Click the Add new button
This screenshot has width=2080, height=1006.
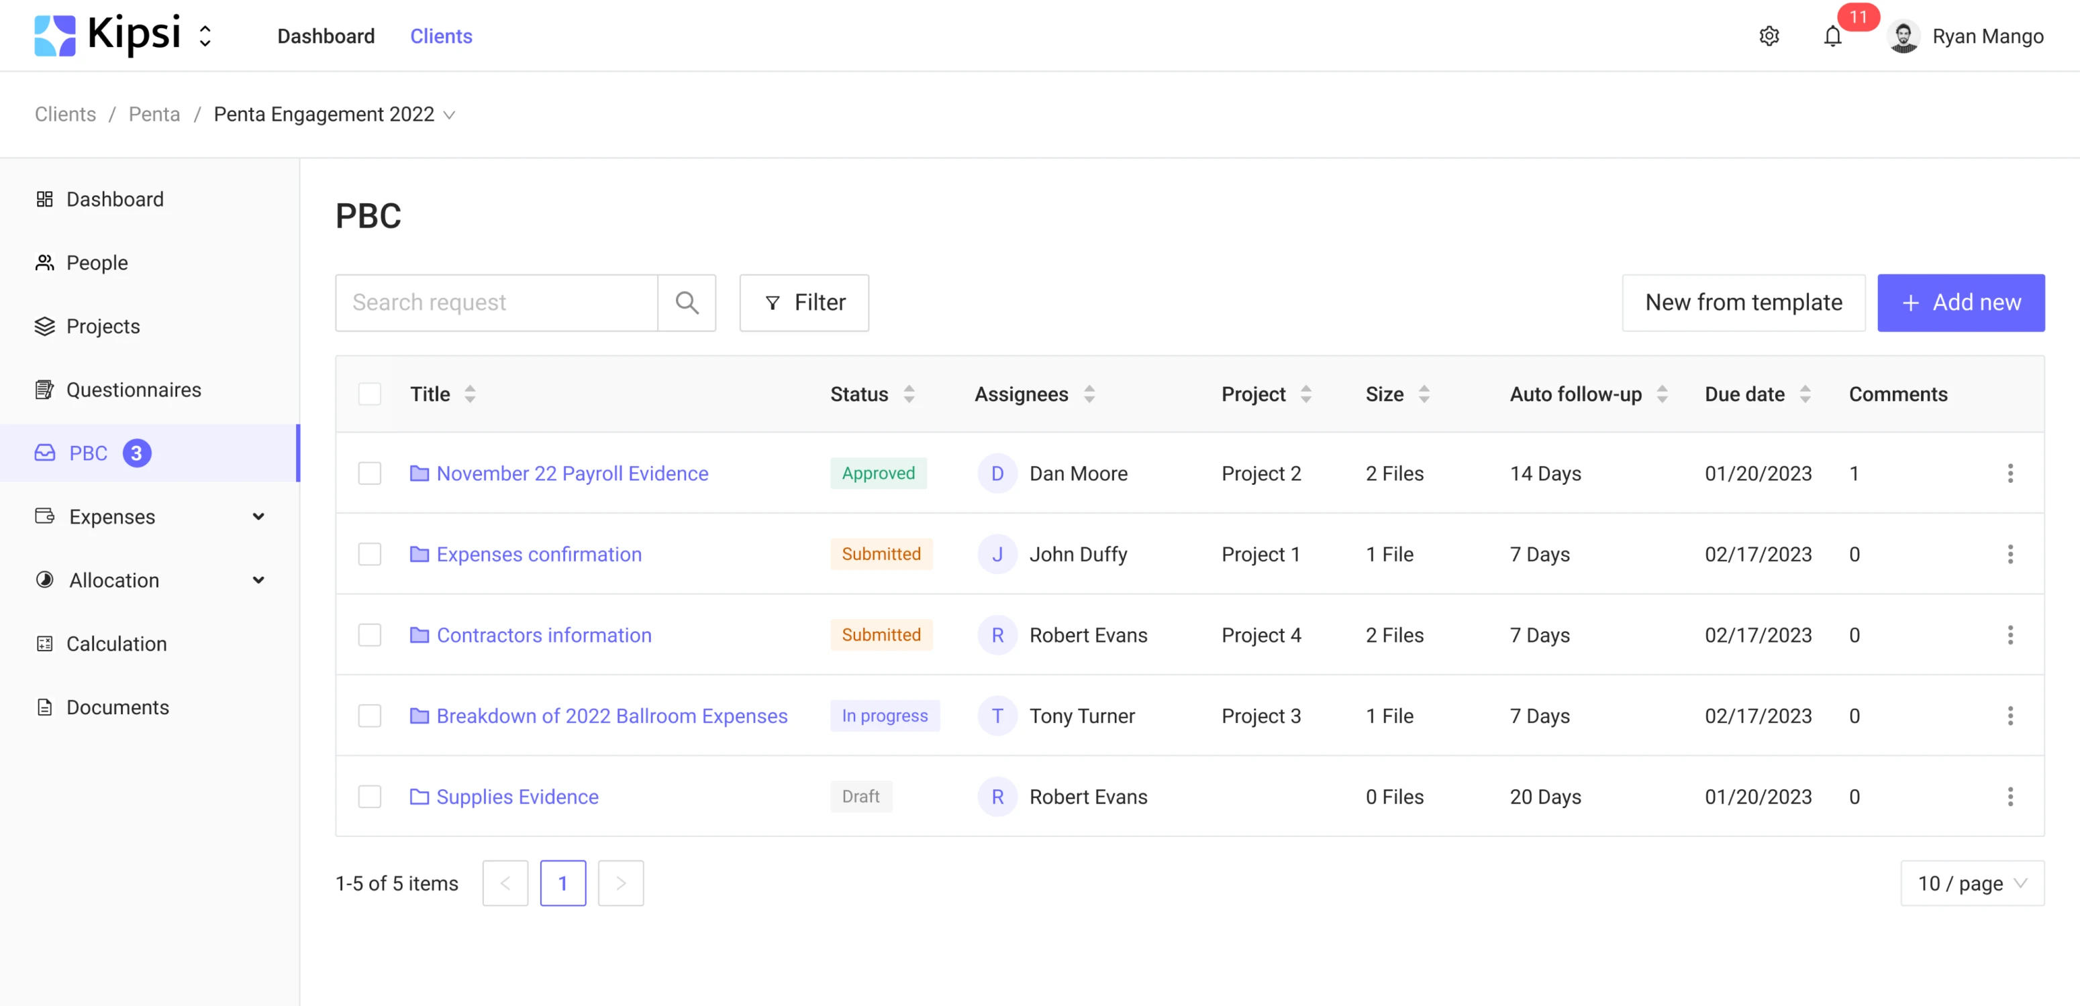[x=1960, y=302]
